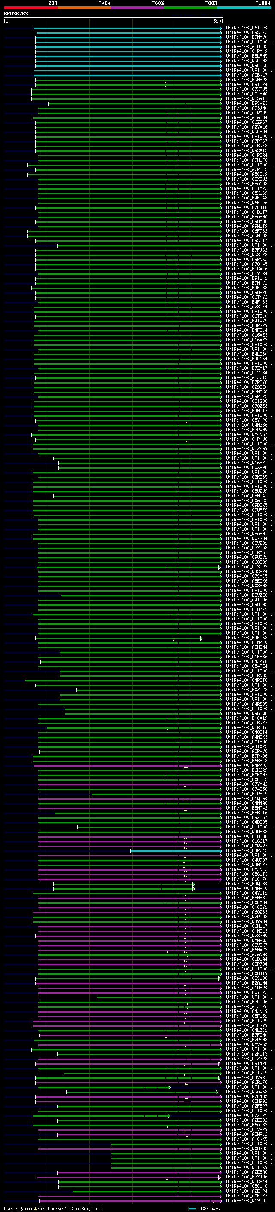Select hit label UniRef100_A7SGF4
The image size is (275, 1212).
coord(247,307)
